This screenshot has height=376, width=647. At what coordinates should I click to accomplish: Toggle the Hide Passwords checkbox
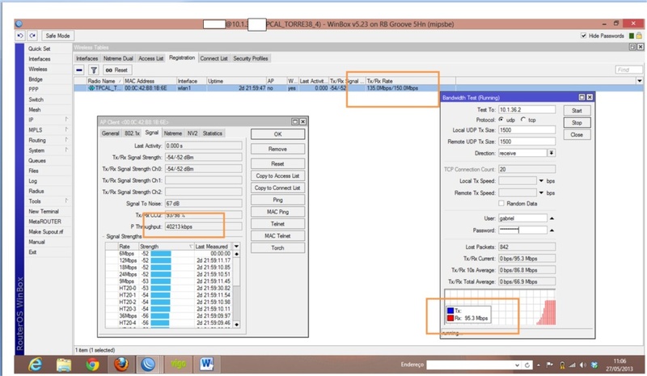click(x=583, y=36)
